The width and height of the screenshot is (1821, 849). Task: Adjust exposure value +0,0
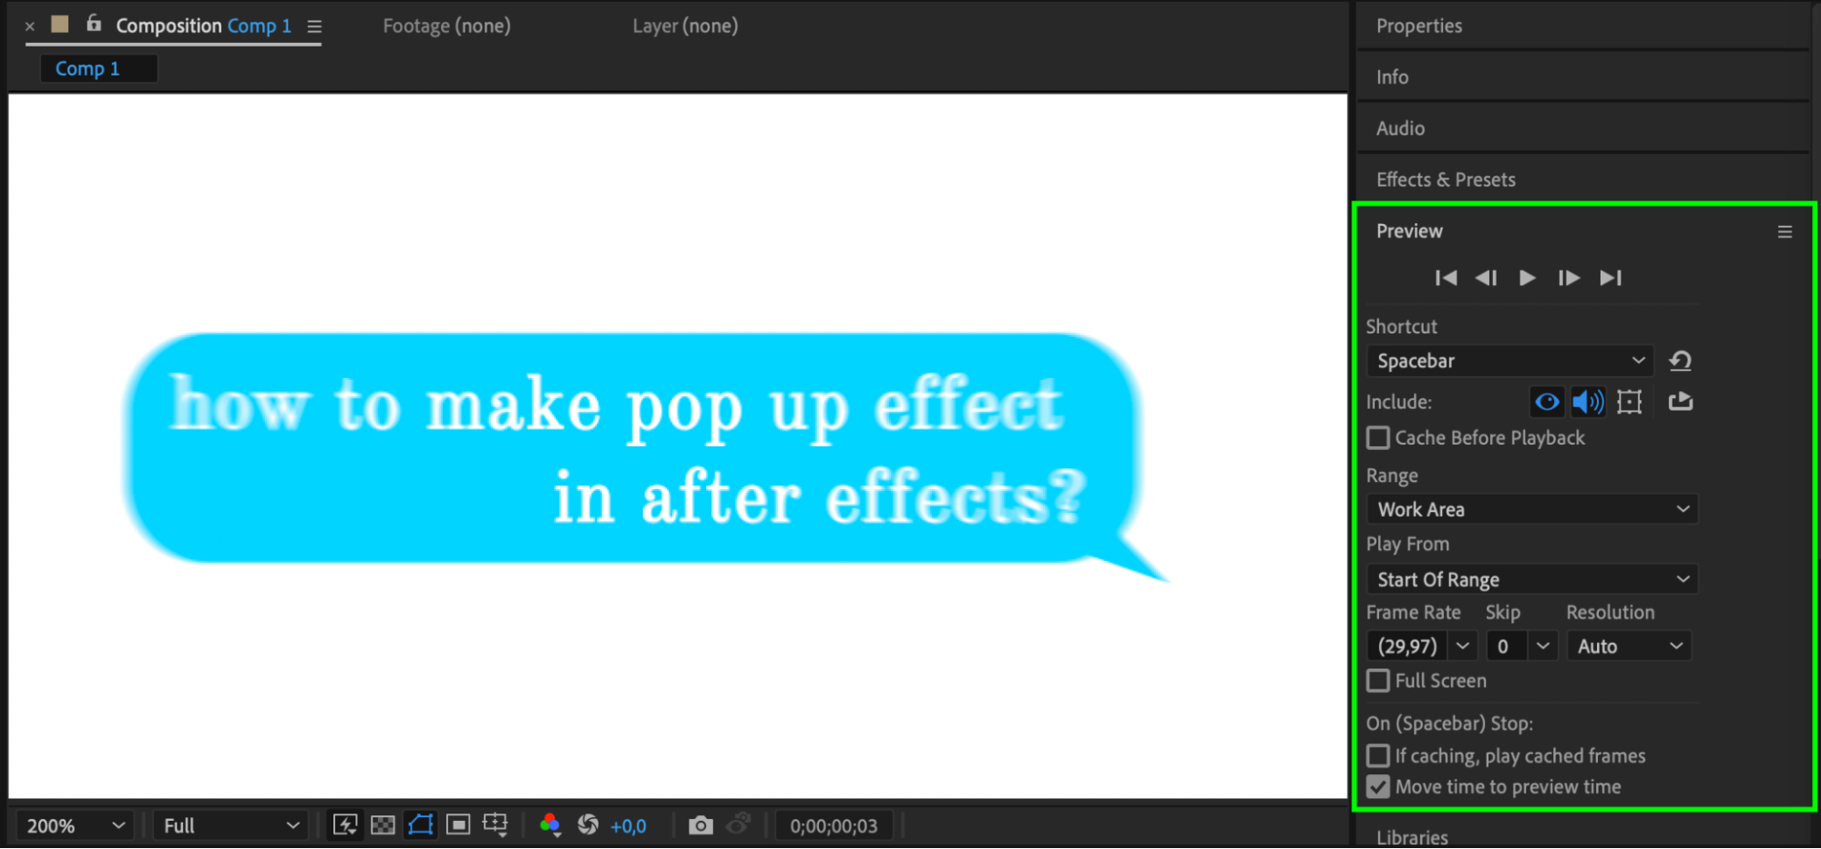coord(629,826)
